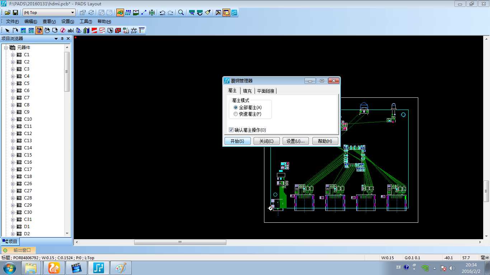Open the 设置(S) menu
Image resolution: width=490 pixels, height=275 pixels.
coord(67,21)
